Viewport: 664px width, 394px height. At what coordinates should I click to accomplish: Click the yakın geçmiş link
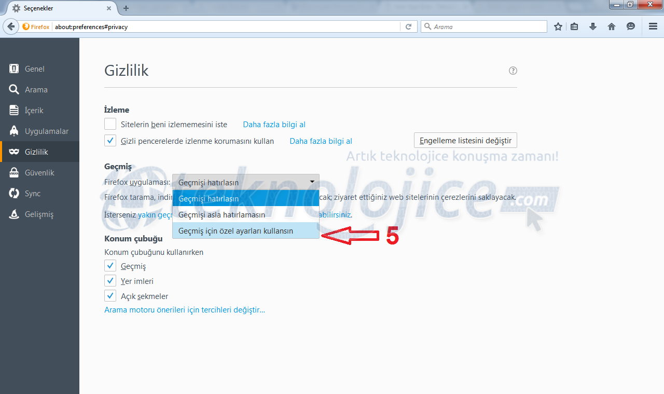155,214
